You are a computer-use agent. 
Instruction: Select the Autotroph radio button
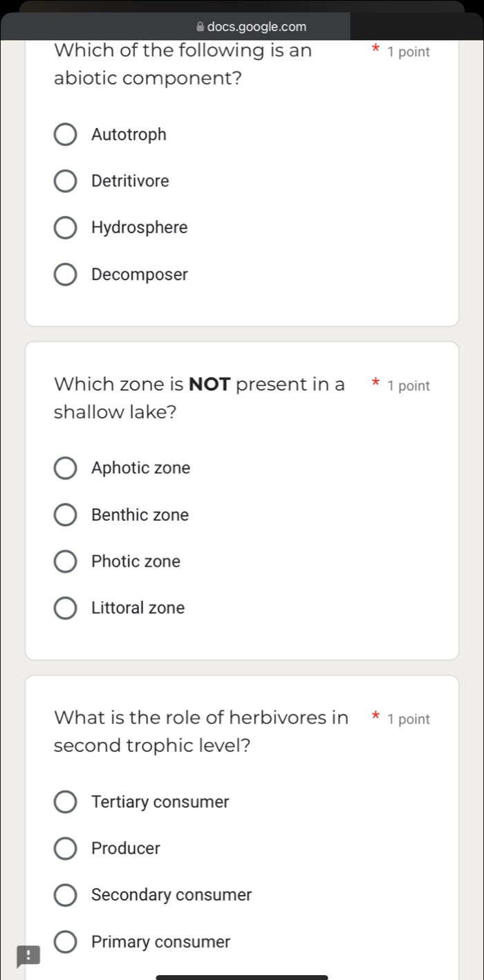[65, 134]
